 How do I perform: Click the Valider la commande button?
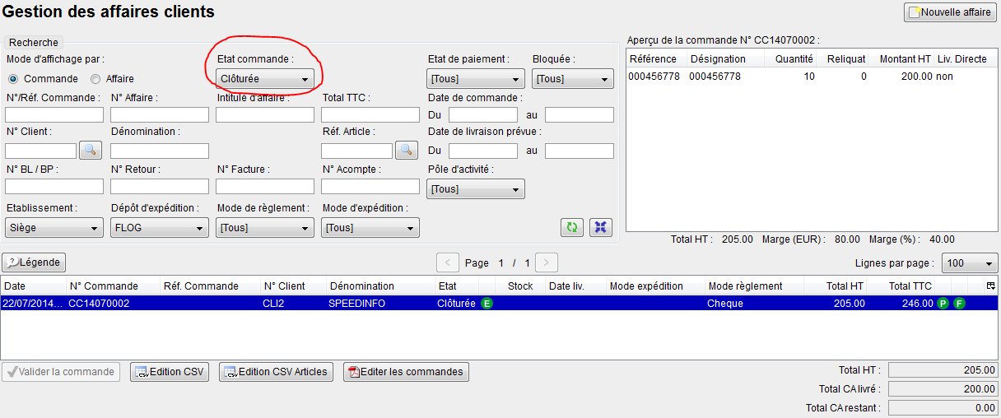click(x=61, y=372)
